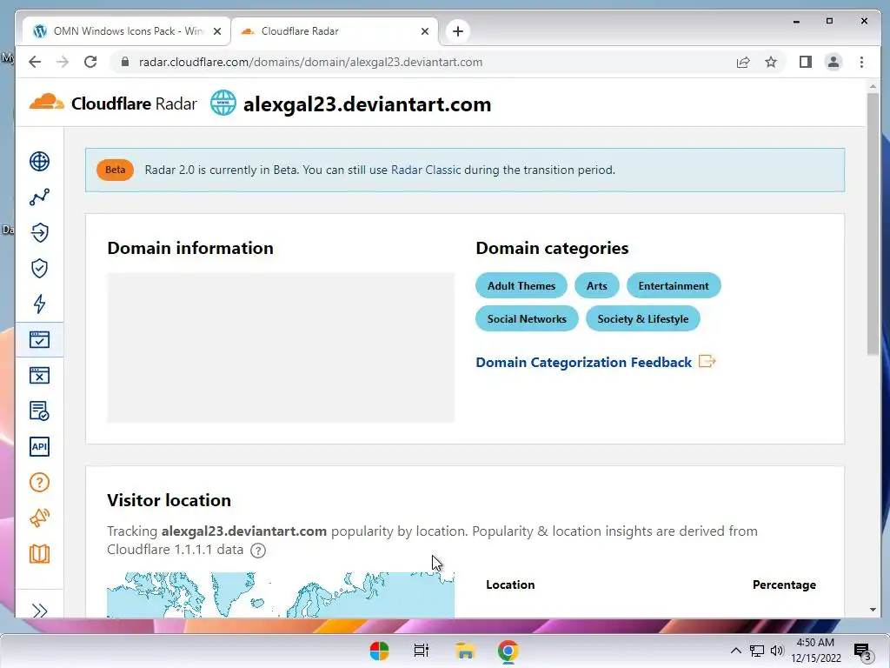The width and height of the screenshot is (890, 668).
Task: Click the page vertical scrollbar thumb
Action: (873, 224)
